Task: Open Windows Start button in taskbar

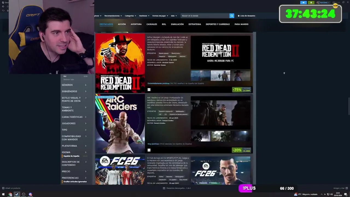Action: 3,194
